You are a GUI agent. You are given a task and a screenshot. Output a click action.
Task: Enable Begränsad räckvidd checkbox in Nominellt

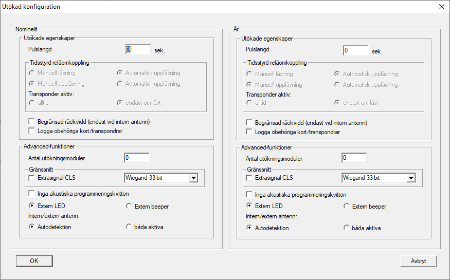pyautogui.click(x=32, y=122)
